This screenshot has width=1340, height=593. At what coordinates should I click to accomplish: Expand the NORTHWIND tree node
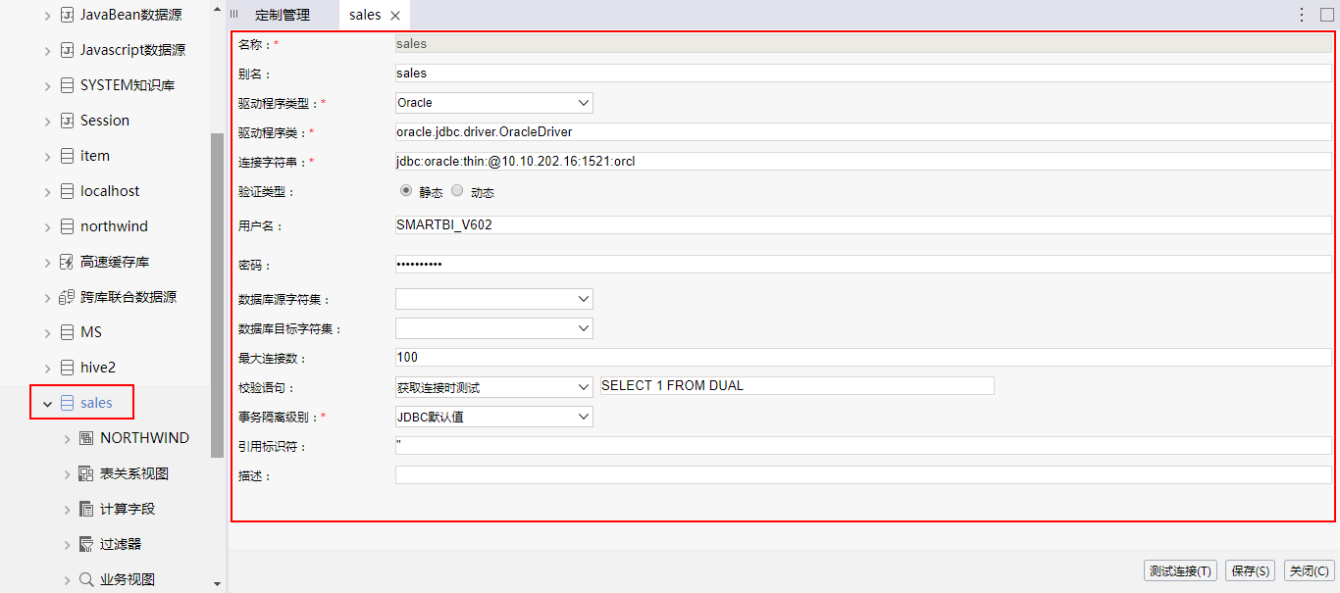[x=67, y=438]
